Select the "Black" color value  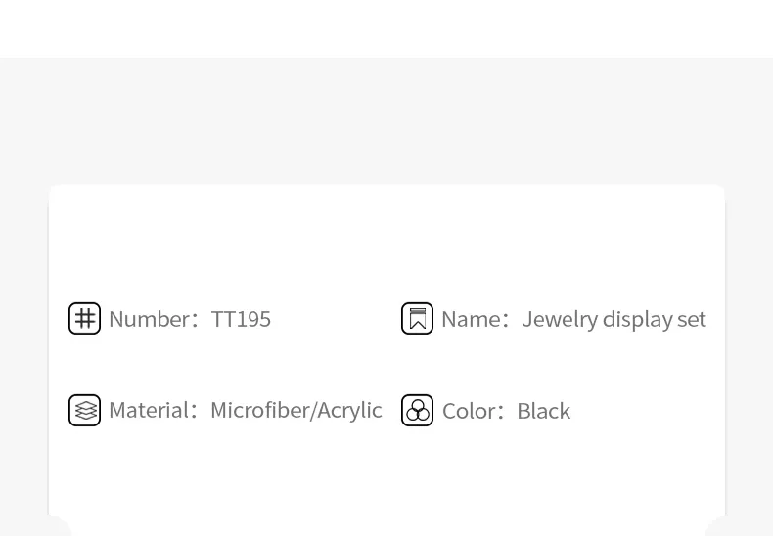point(543,411)
